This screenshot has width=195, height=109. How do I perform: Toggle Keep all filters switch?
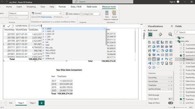coord(171,103)
